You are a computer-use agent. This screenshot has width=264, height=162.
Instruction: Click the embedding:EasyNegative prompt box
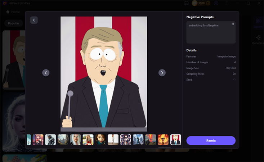click(211, 32)
